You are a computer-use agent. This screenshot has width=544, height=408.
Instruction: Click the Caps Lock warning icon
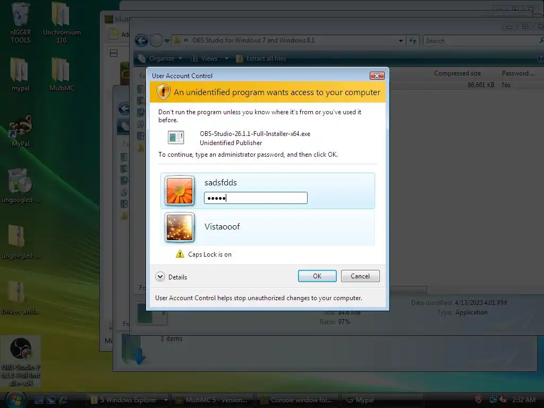pyautogui.click(x=180, y=254)
